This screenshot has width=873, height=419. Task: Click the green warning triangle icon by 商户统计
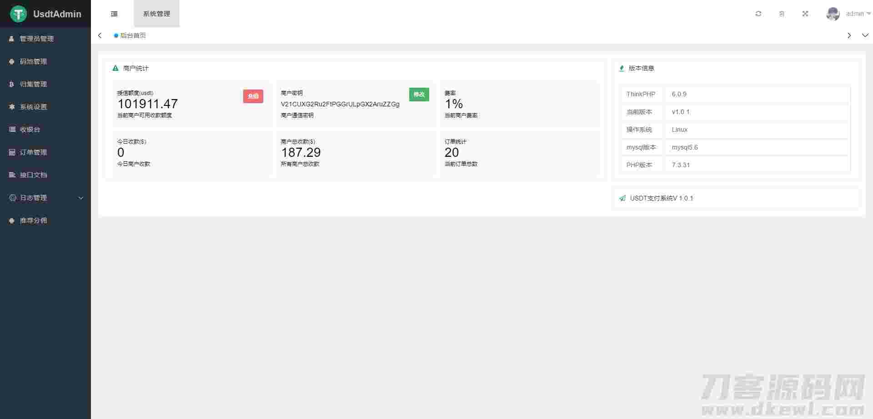tap(115, 68)
